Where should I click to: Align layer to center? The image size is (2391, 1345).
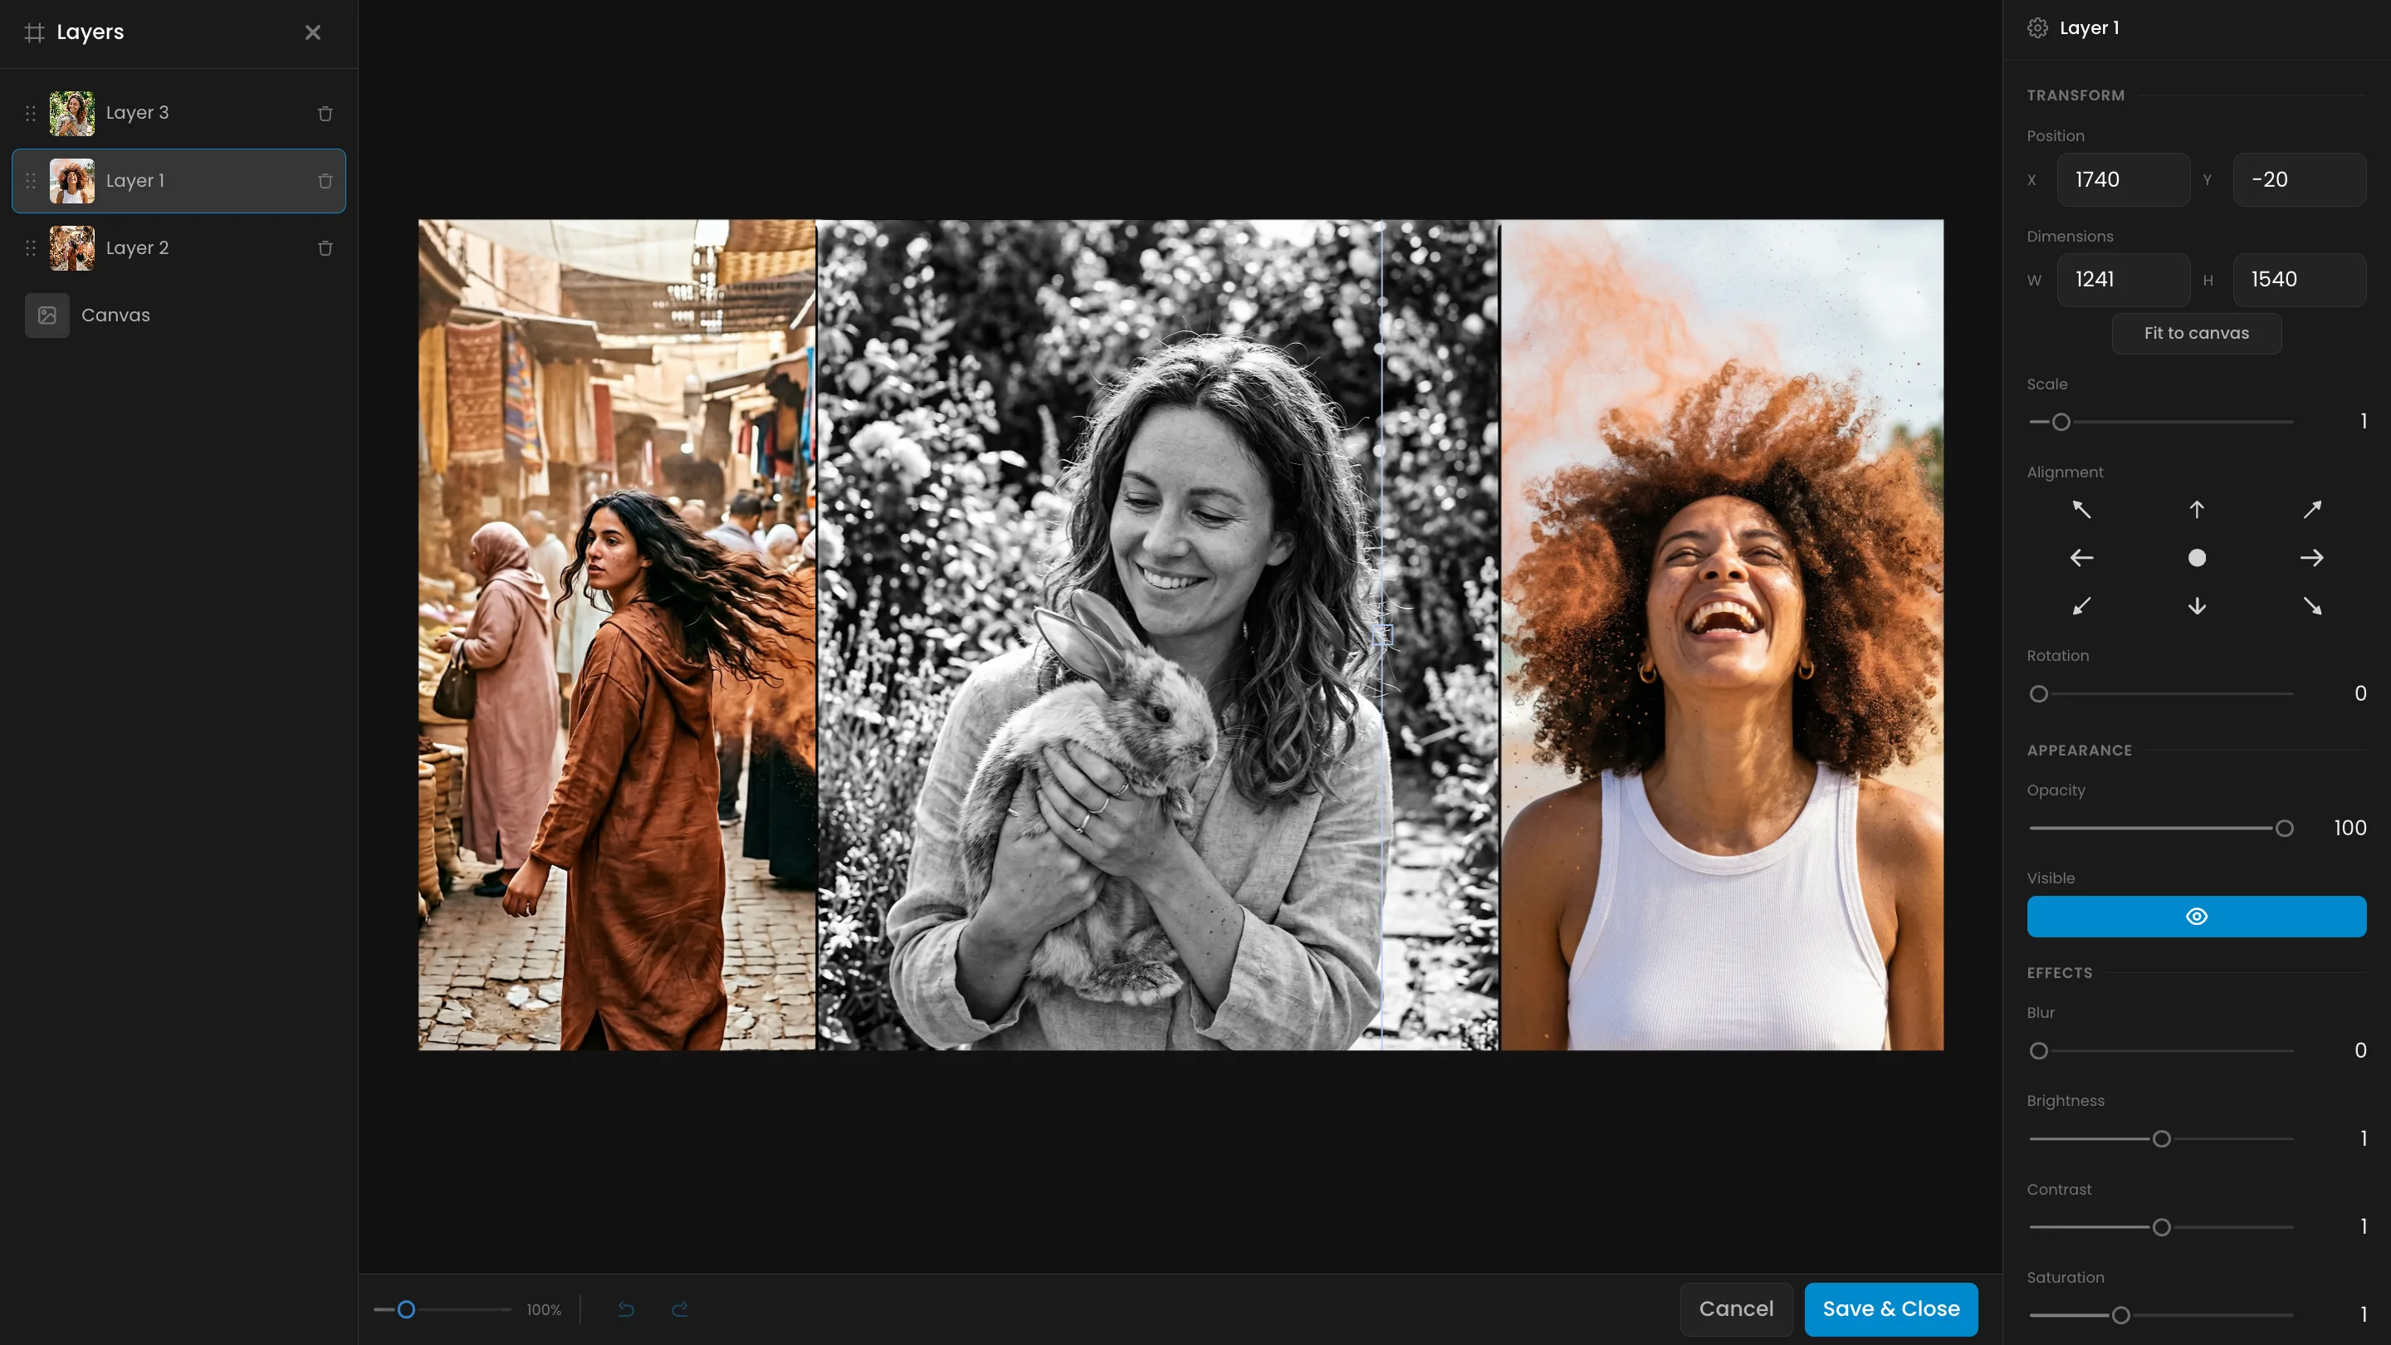click(x=2196, y=557)
